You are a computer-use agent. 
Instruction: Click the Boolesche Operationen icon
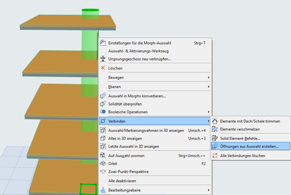103,112
